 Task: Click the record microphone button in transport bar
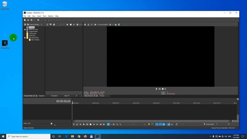[x=74, y=124]
